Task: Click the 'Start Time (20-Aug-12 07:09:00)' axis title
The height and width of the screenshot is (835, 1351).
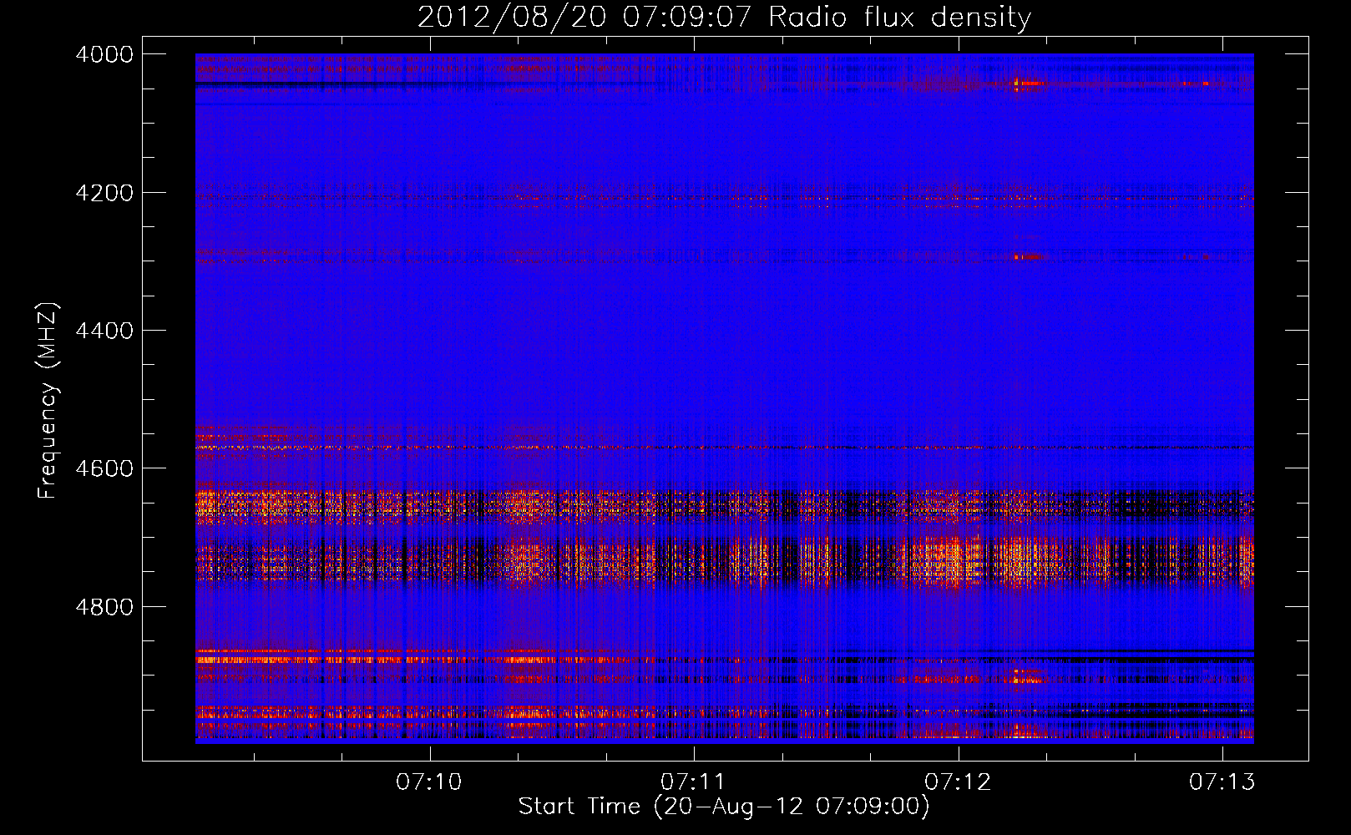Action: coord(724,807)
